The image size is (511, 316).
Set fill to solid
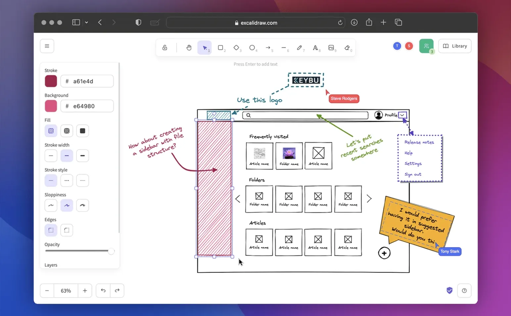(83, 131)
